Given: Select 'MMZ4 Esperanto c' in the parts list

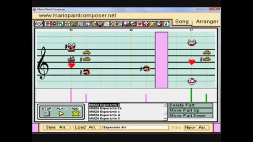Looking at the screenshot, I should tap(104, 112).
